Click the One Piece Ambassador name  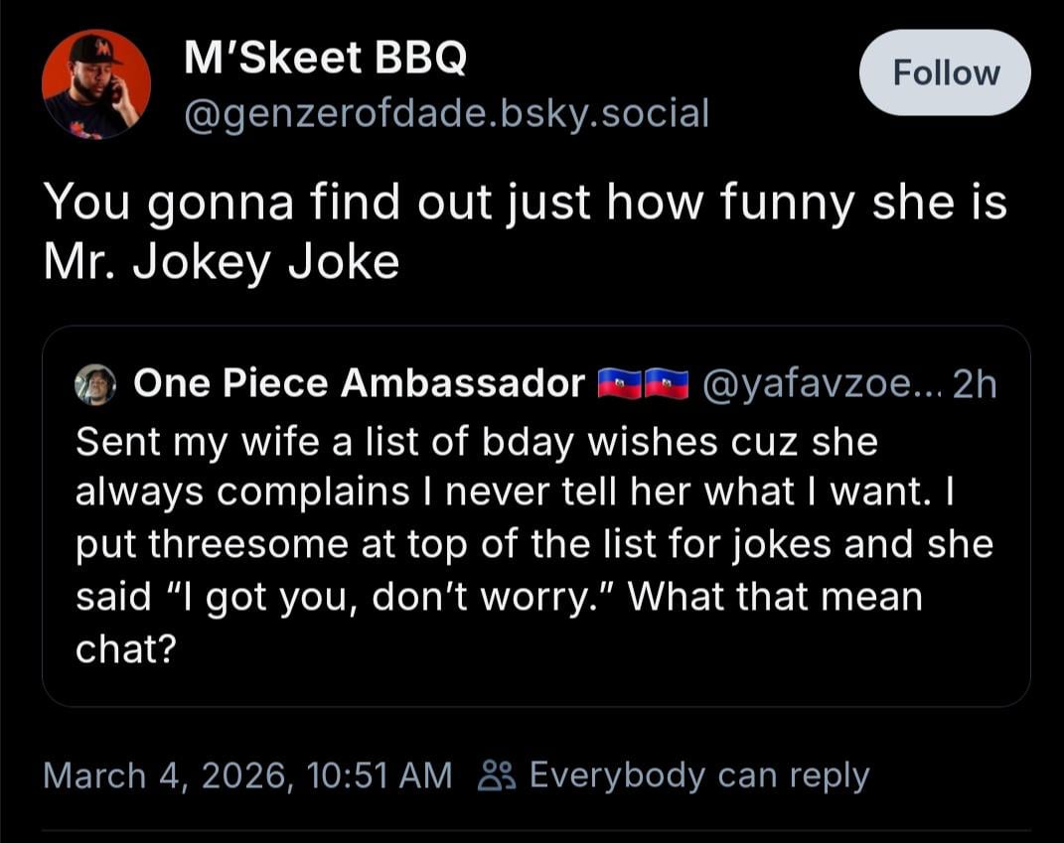point(359,384)
